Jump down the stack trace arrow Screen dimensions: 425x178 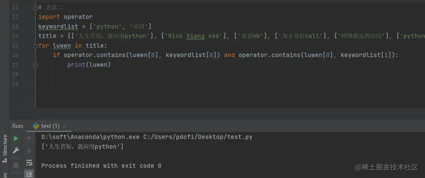(29, 151)
